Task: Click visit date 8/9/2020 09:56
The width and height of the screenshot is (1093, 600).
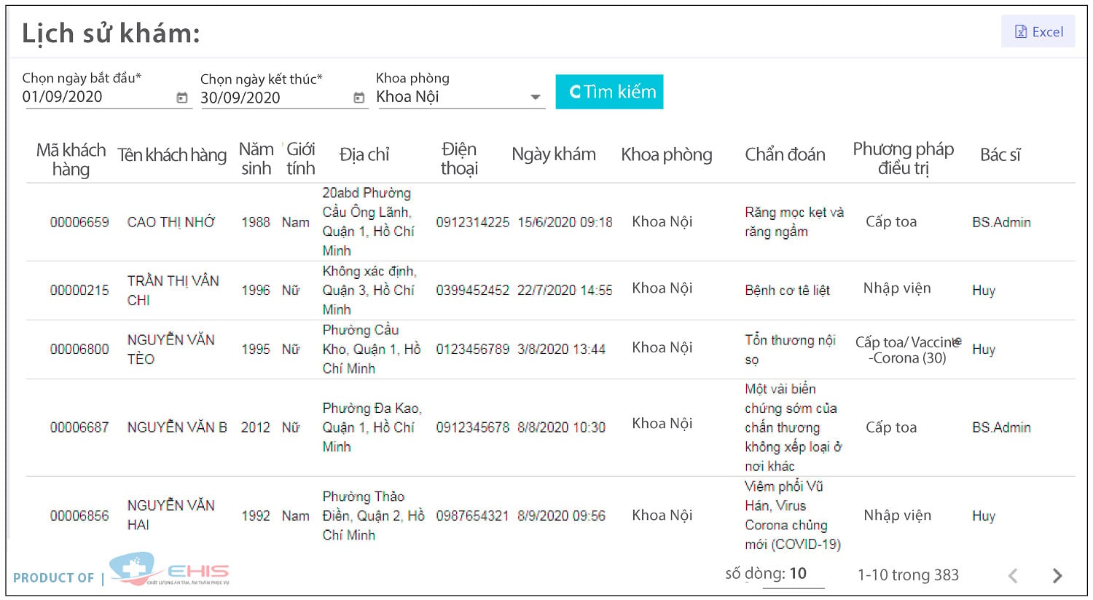Action: point(561,516)
